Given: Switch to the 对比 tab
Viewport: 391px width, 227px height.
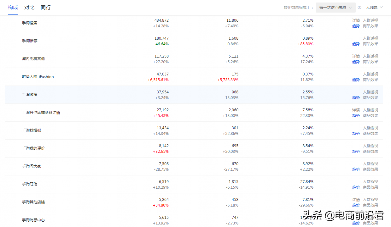Looking at the screenshot, I should point(29,8).
